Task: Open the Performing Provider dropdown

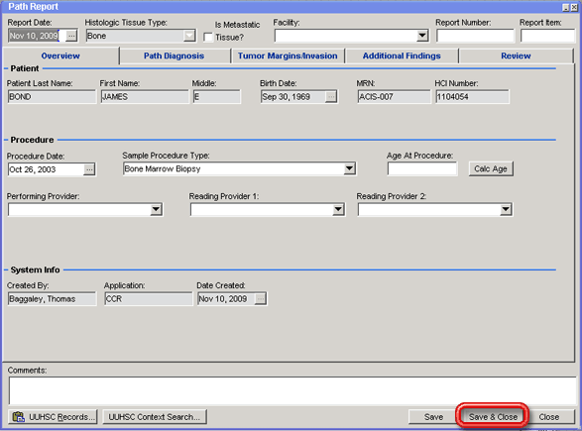Action: pos(156,210)
